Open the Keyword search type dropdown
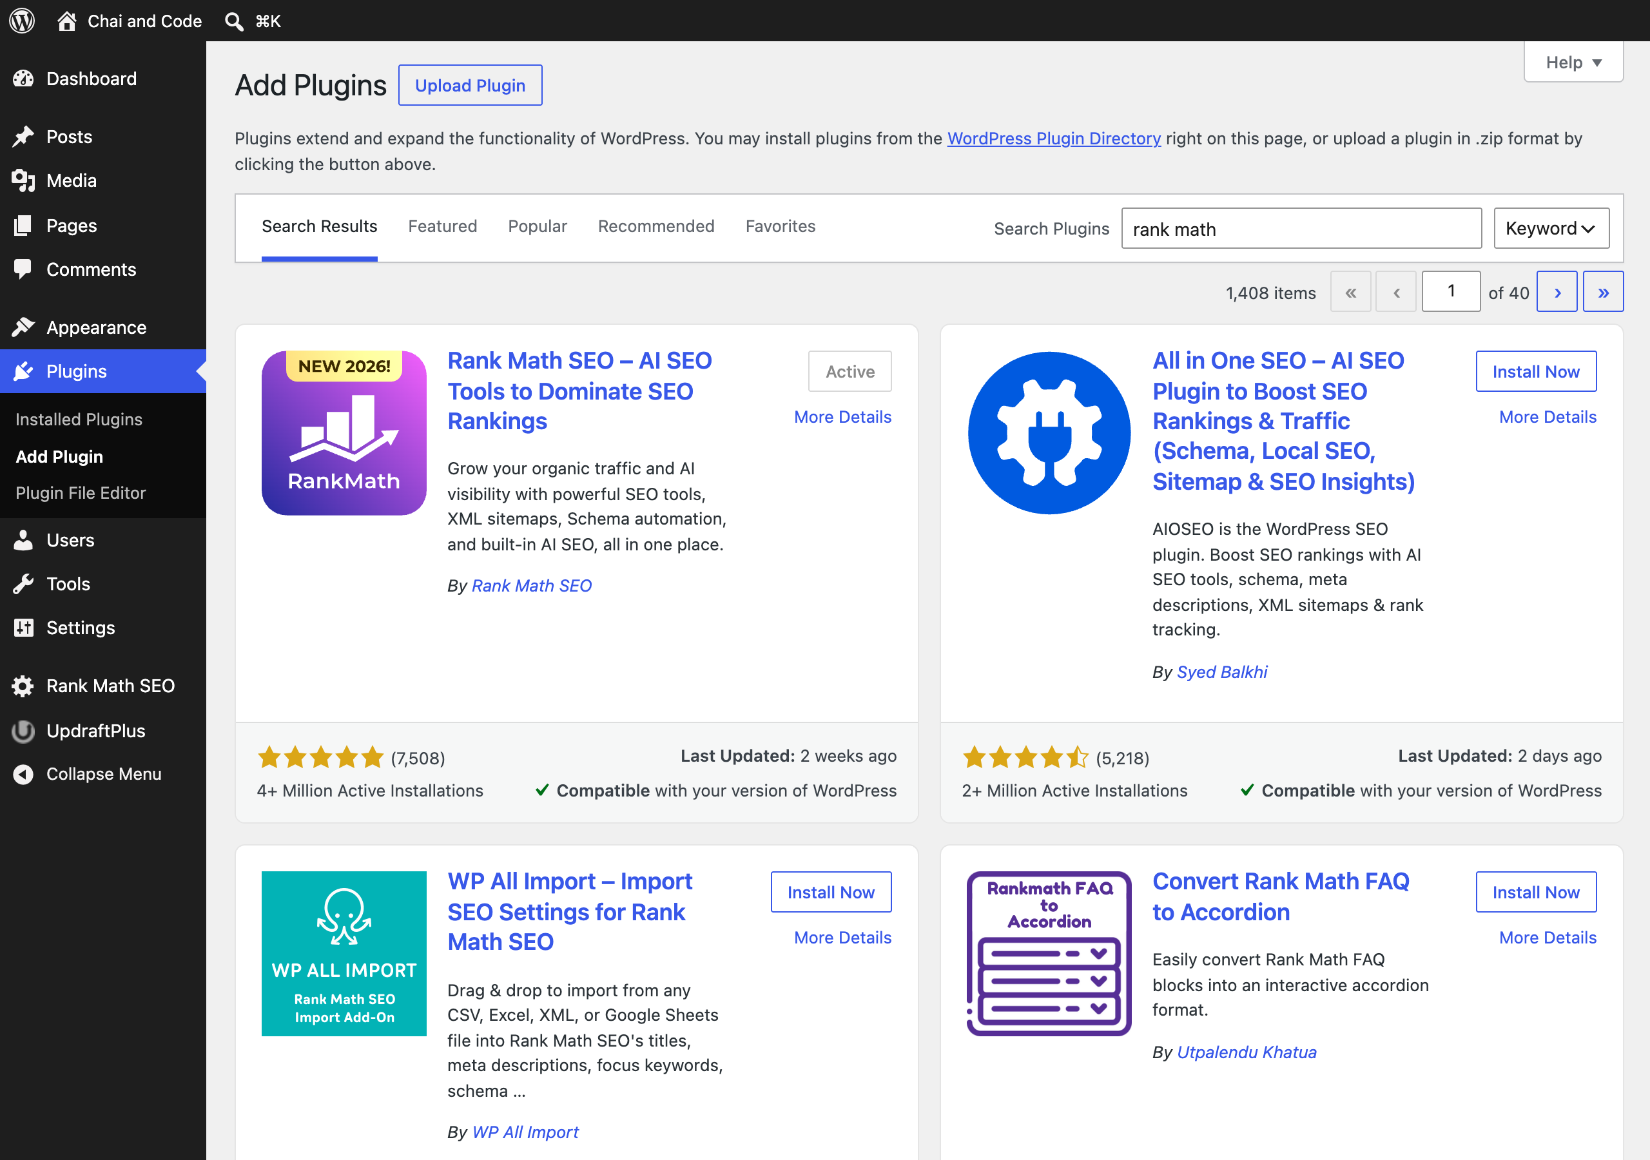The image size is (1650, 1160). click(1551, 229)
